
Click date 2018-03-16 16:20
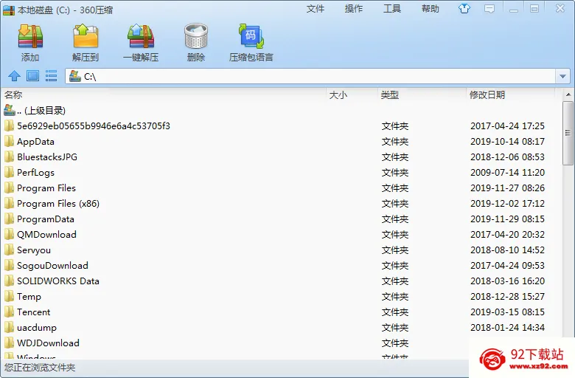coord(507,281)
